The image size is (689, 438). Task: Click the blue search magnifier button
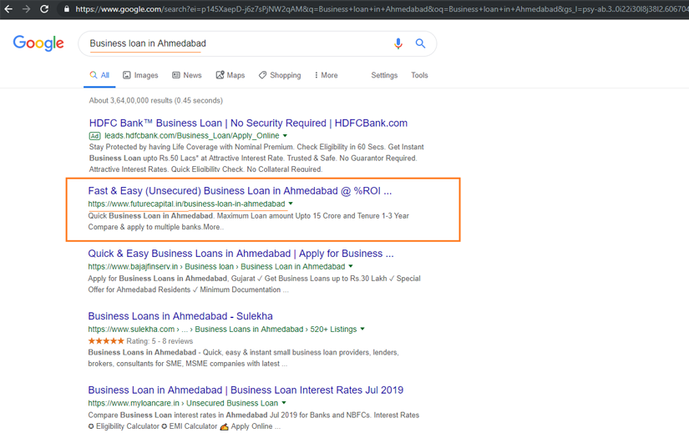(421, 43)
